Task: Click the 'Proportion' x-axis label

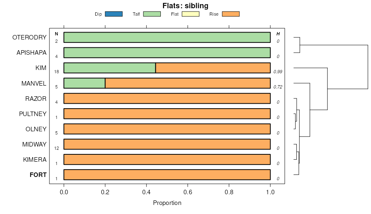Action: [167, 203]
